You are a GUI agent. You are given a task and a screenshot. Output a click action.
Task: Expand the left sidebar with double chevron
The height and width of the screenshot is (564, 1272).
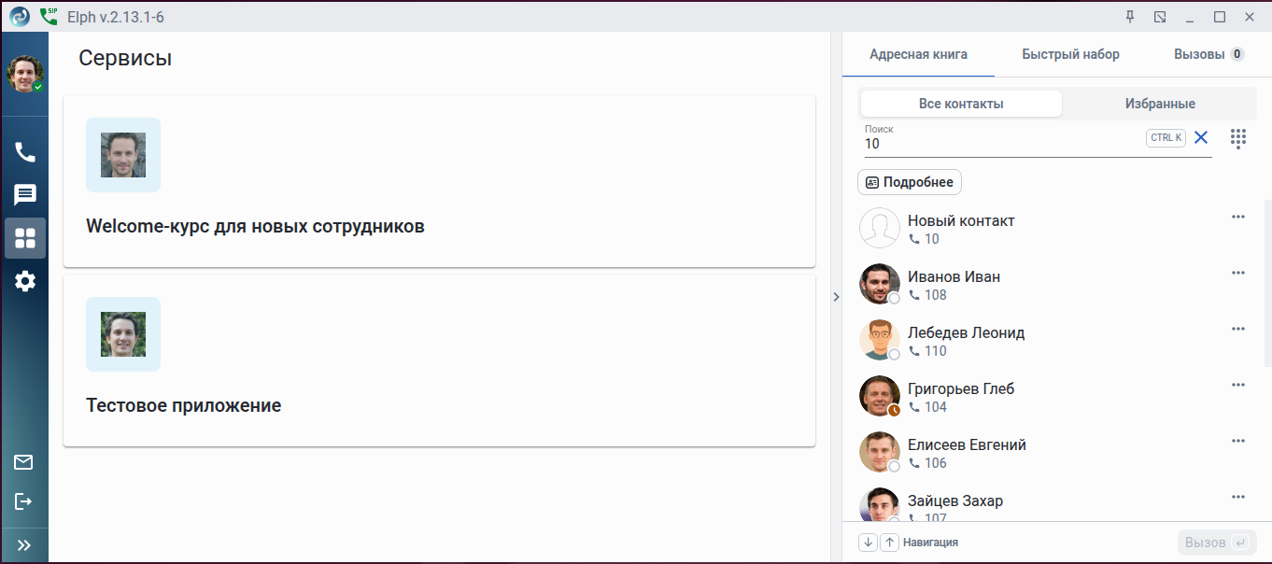click(x=24, y=545)
